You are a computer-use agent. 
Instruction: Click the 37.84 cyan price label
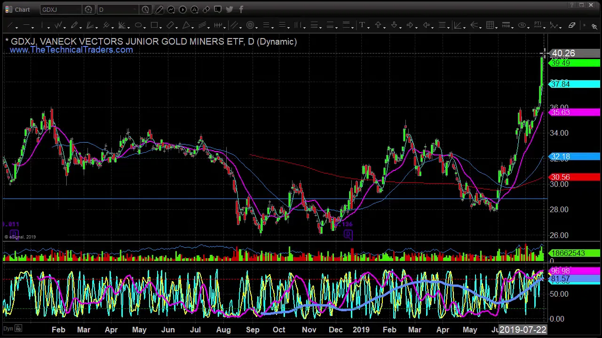pos(574,84)
